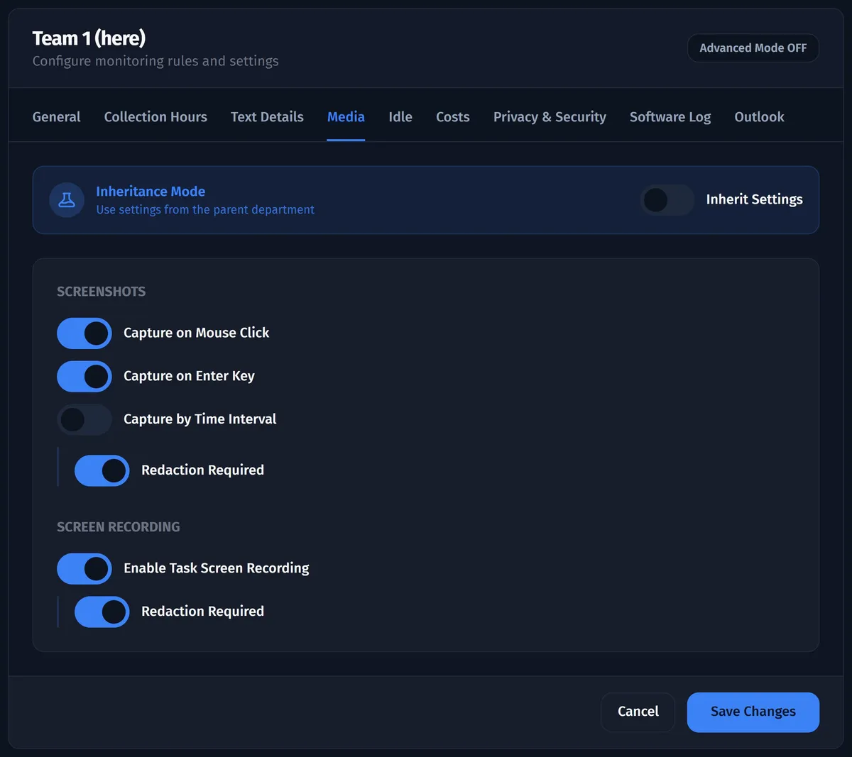Open the Outlook tab
Viewport: 852px width, 757px height.
coord(759,117)
